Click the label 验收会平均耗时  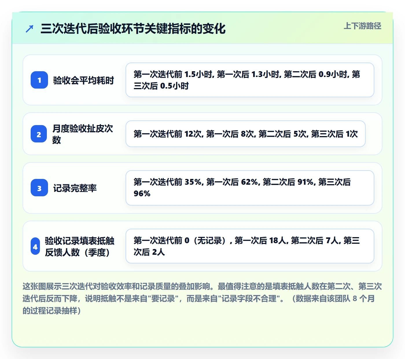tap(84, 80)
